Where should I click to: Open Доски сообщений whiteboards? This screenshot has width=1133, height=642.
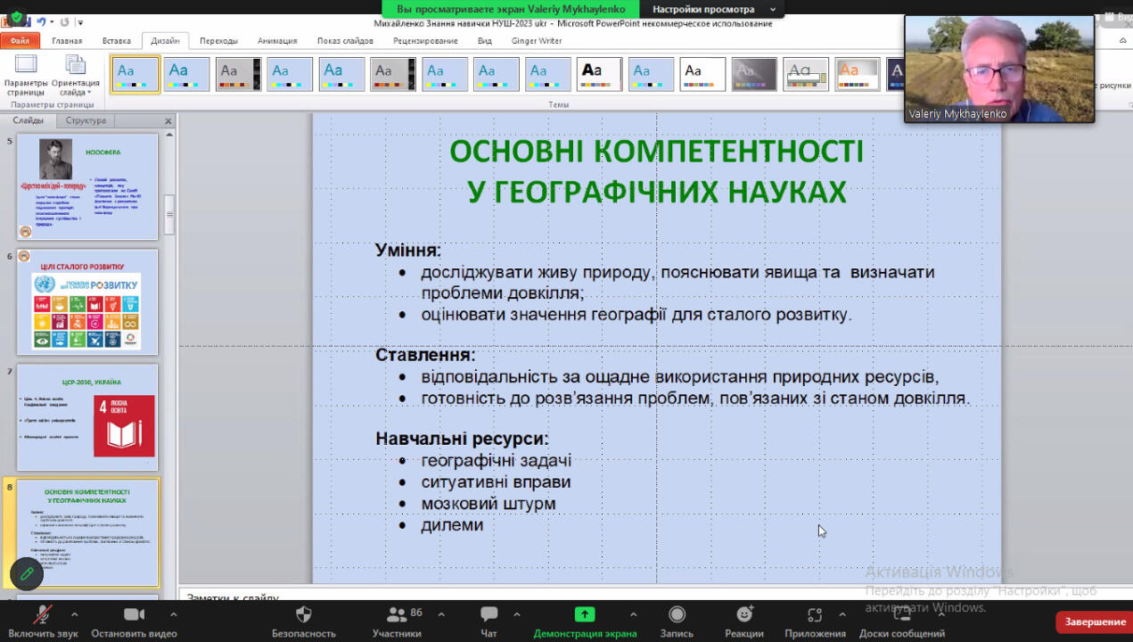point(901,621)
